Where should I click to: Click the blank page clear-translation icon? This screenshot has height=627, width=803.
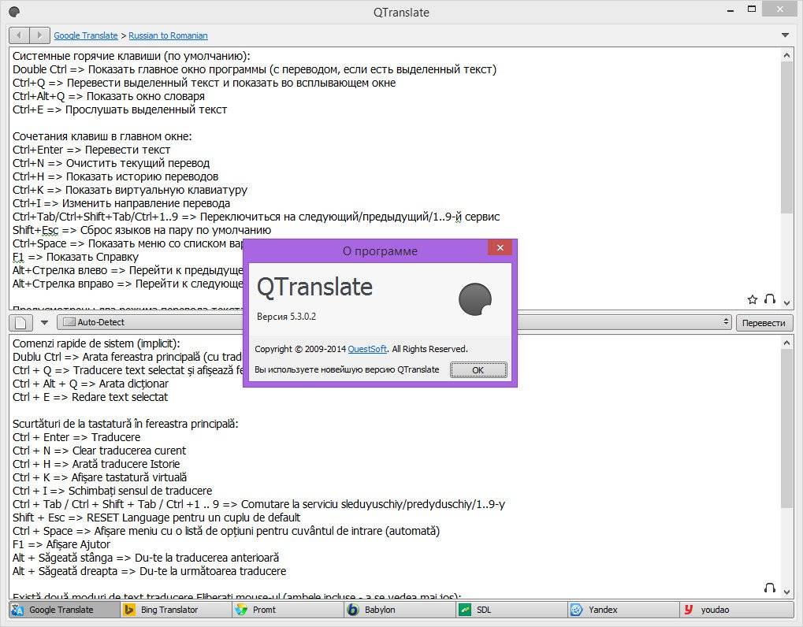21,322
